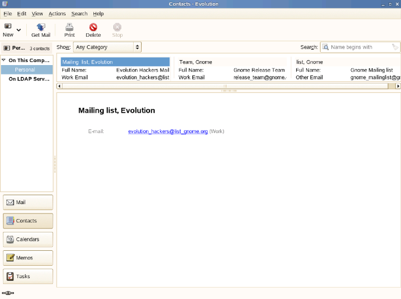Open the Mail view from the switcher
The width and height of the screenshot is (401, 299).
pyautogui.click(x=27, y=202)
